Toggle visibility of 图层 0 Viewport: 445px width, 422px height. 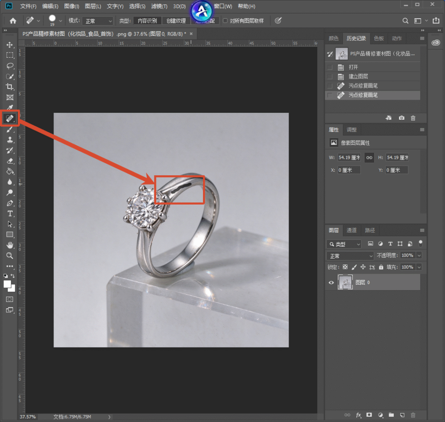pos(331,282)
